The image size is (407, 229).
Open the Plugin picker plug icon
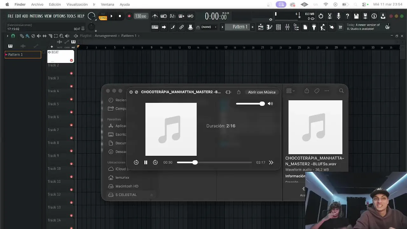(314, 27)
